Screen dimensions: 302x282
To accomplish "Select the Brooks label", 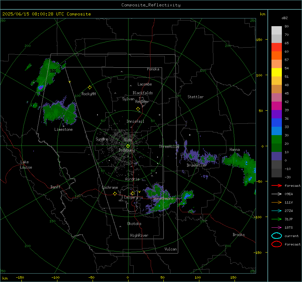I will point(239,235).
